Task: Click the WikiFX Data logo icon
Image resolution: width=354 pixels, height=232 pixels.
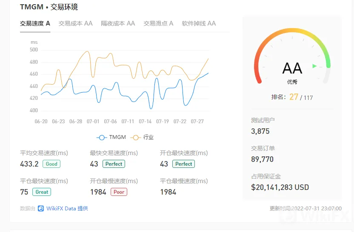Action: tap(41, 209)
